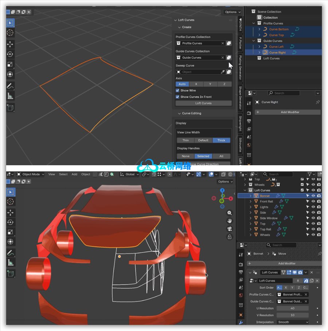Click the pin icon beside Curve Right
The height and width of the screenshot is (331, 328).
318,102
